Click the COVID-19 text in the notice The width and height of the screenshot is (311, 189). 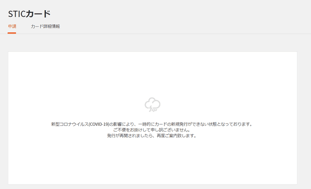(x=98, y=124)
